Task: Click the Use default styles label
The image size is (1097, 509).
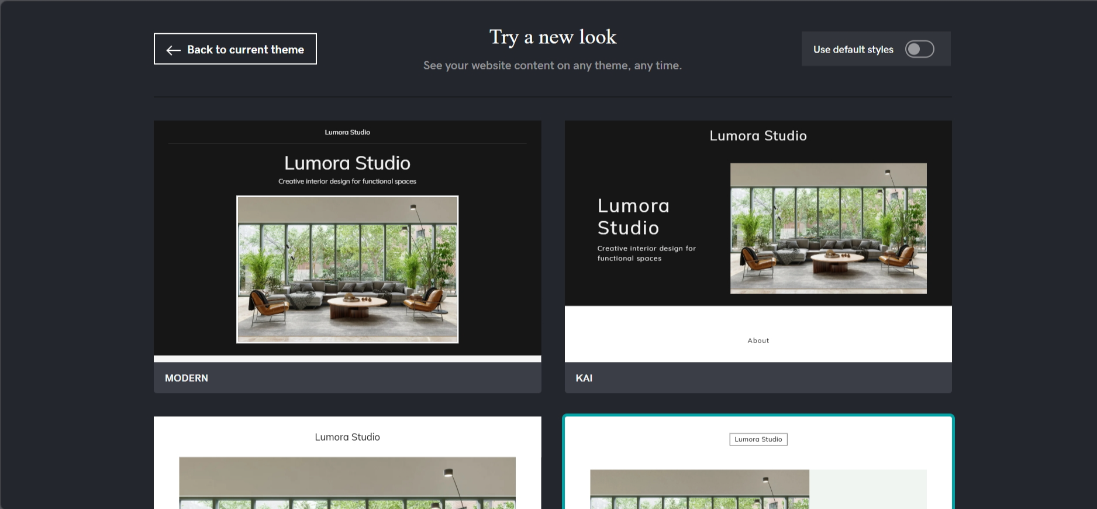Action: pyautogui.click(x=853, y=50)
